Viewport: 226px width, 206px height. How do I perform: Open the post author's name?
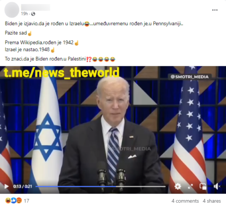36,7
